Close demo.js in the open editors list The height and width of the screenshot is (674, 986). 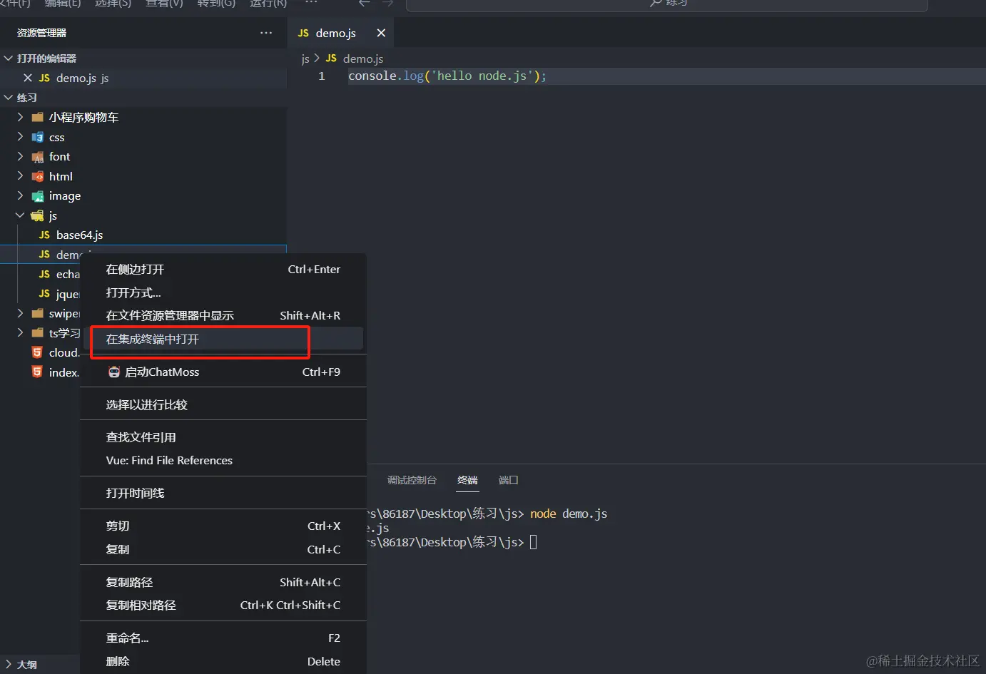coord(28,78)
